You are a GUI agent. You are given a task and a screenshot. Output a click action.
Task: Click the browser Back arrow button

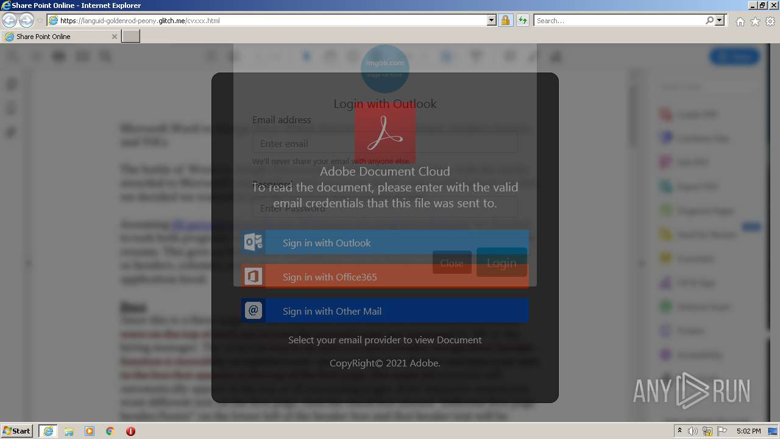(x=9, y=21)
